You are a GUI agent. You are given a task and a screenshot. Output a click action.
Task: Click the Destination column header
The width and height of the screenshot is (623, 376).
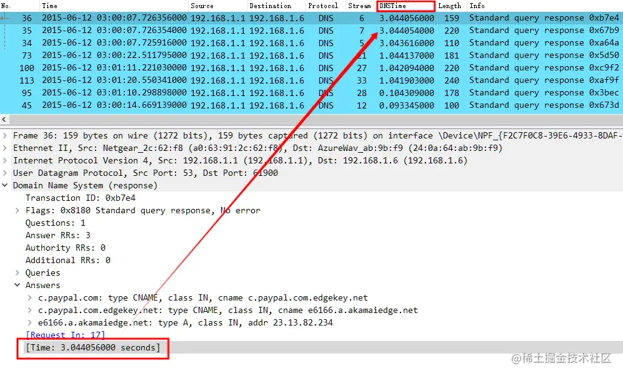(270, 6)
